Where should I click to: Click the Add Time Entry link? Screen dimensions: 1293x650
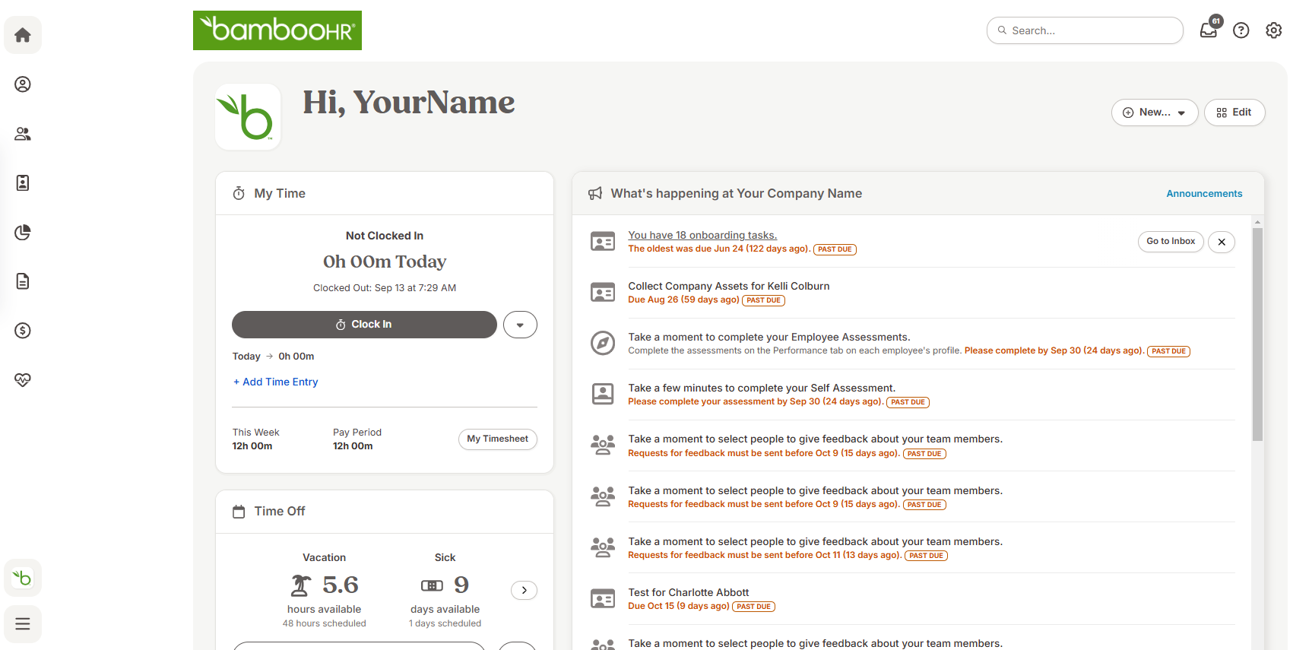pos(276,382)
